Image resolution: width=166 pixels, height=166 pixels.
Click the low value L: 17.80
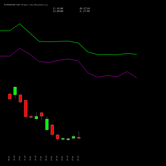click(x=85, y=11)
